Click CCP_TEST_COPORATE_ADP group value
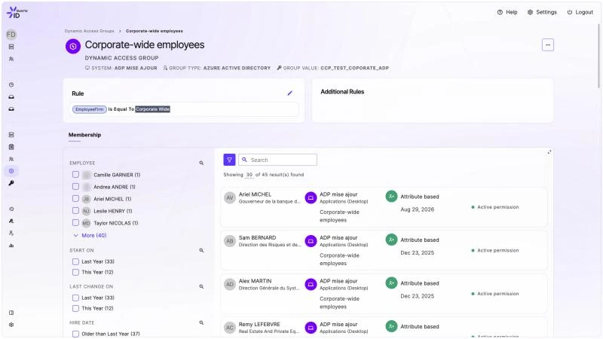The image size is (603, 339). tap(354, 68)
